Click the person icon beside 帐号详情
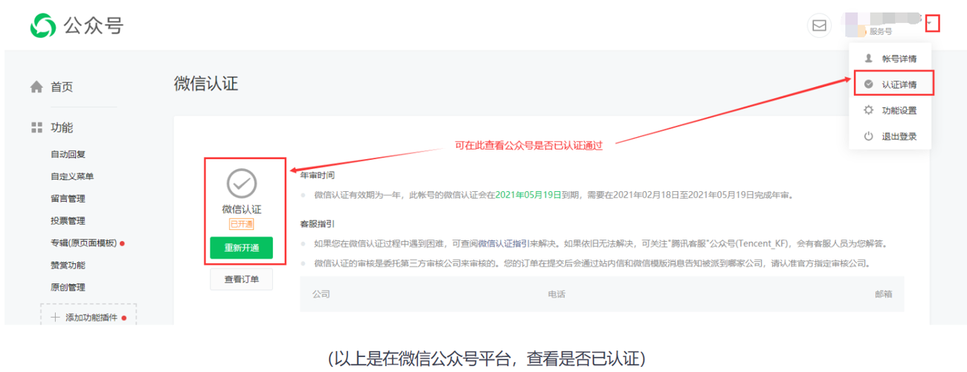The image size is (967, 372). tap(868, 58)
